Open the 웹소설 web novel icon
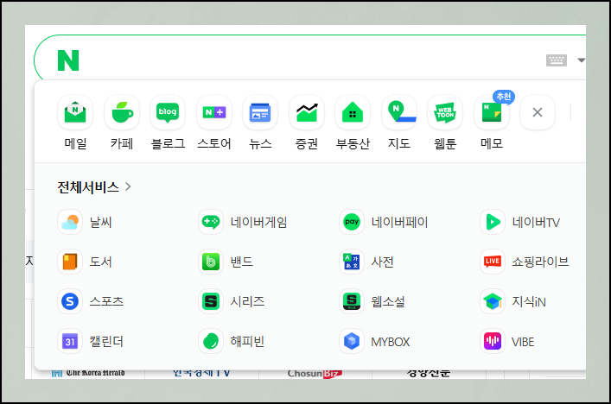 coord(352,301)
